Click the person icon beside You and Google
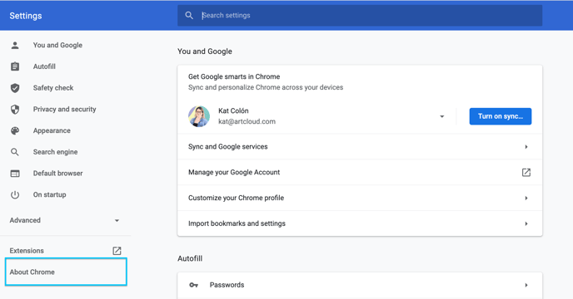 point(15,45)
